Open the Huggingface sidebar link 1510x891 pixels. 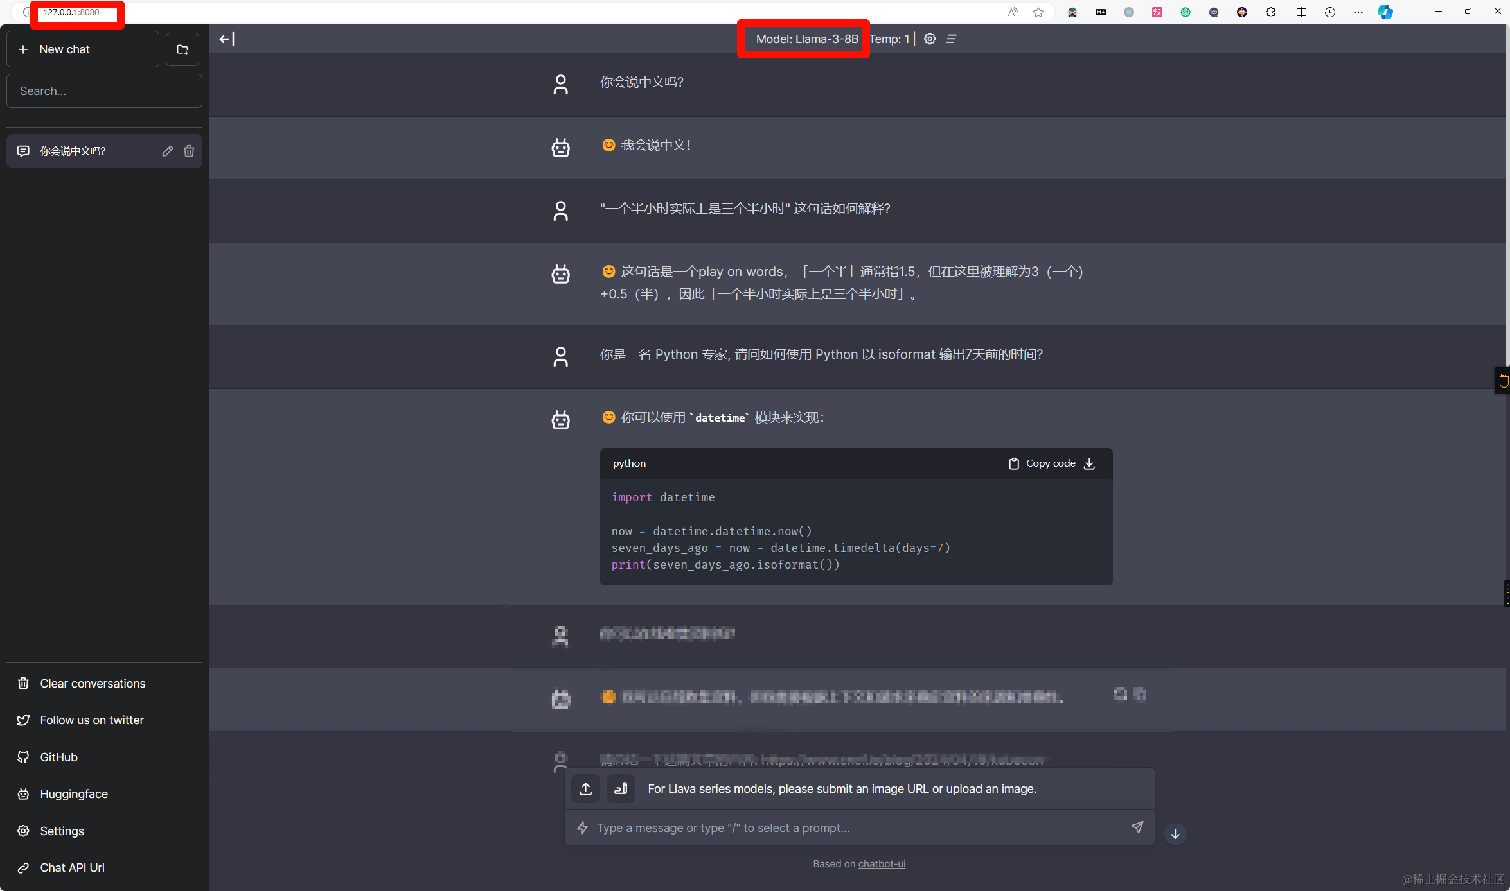click(104, 794)
